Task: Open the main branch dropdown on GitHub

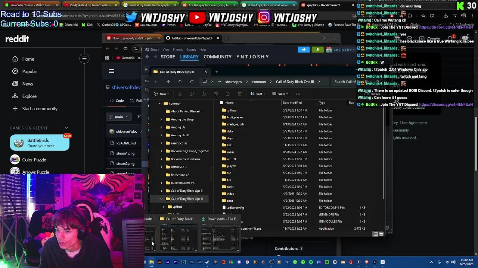Action: click(119, 117)
